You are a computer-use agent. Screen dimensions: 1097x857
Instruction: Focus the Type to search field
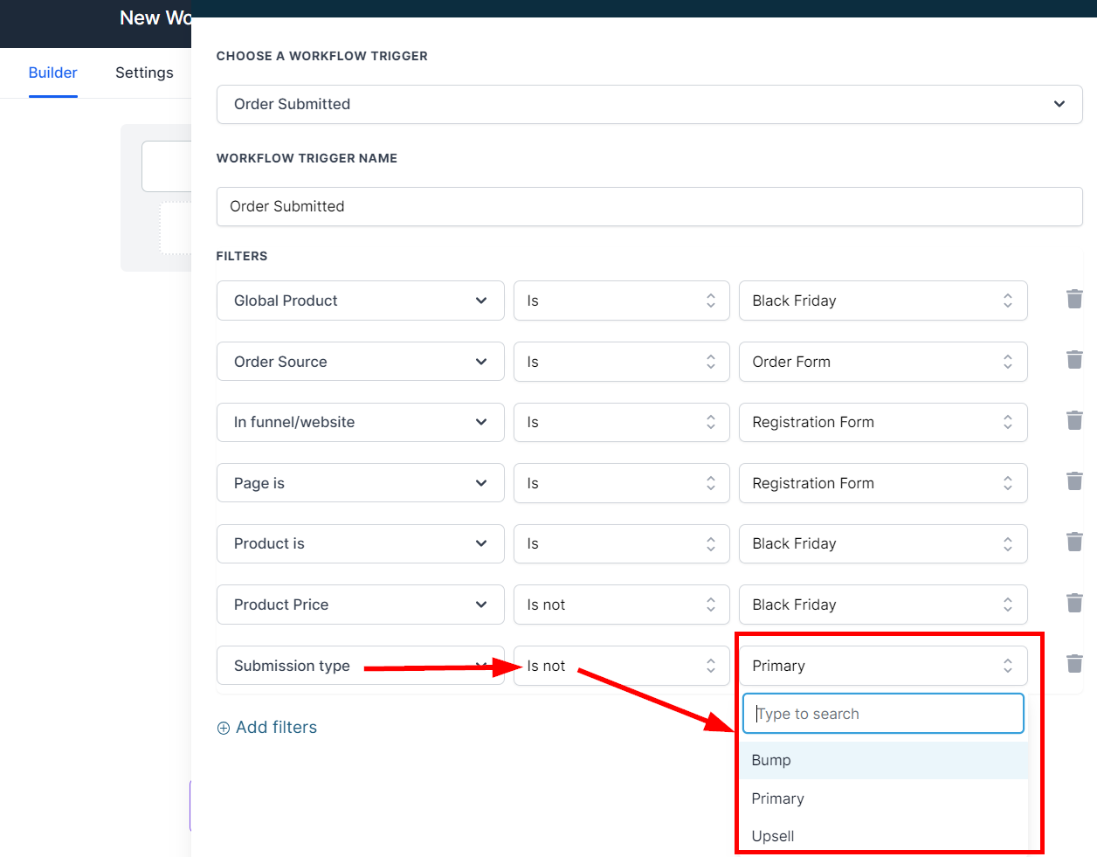coord(882,714)
